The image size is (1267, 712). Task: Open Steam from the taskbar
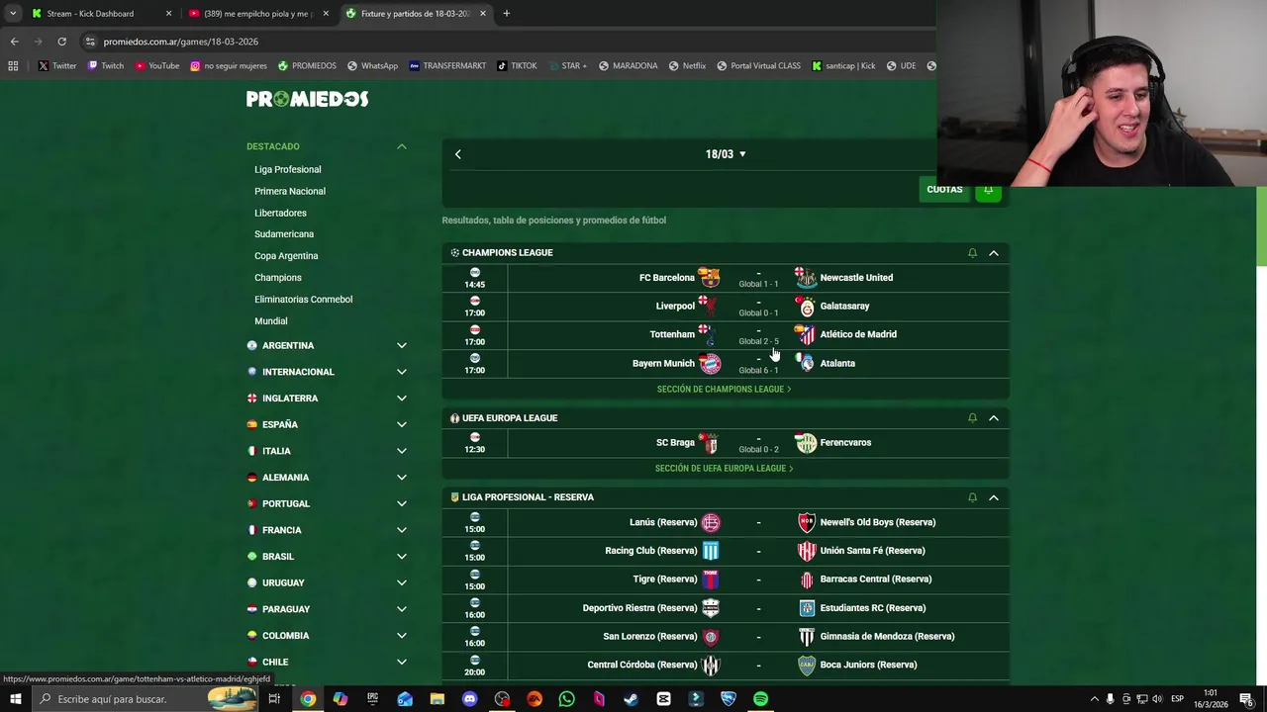(631, 699)
